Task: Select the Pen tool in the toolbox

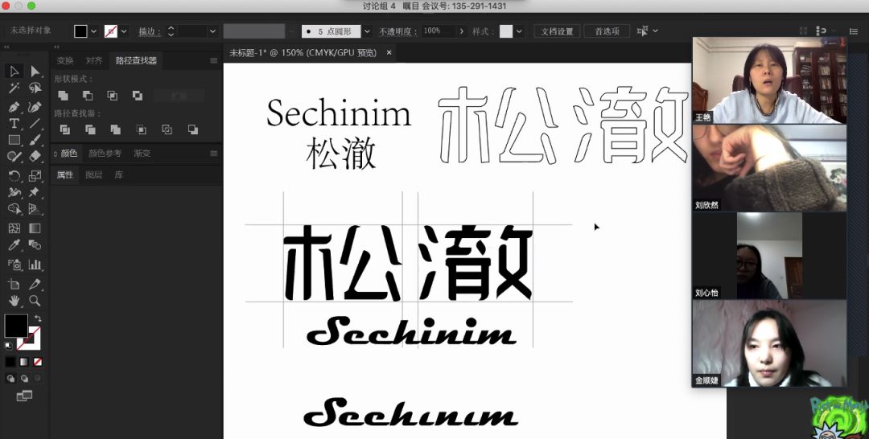Action: click(14, 107)
